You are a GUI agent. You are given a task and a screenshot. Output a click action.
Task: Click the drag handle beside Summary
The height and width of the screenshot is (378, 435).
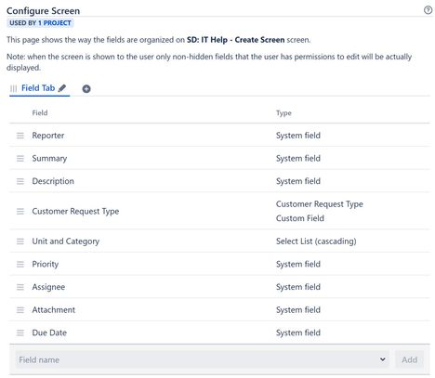(20, 158)
